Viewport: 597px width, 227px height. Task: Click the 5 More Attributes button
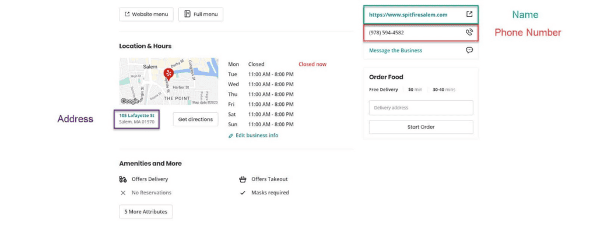coord(146,212)
